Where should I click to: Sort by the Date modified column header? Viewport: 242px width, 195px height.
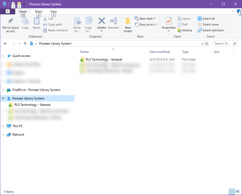tap(160, 52)
